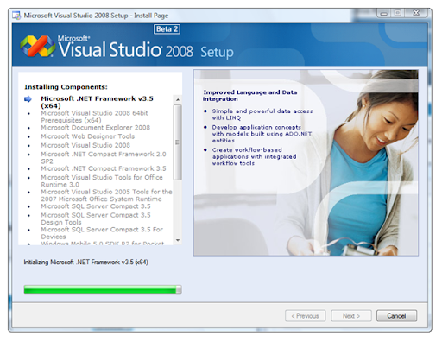Viewport: 442px width, 342px height.
Task: Click the Improved Language and Data integration heading
Action: pos(249,96)
